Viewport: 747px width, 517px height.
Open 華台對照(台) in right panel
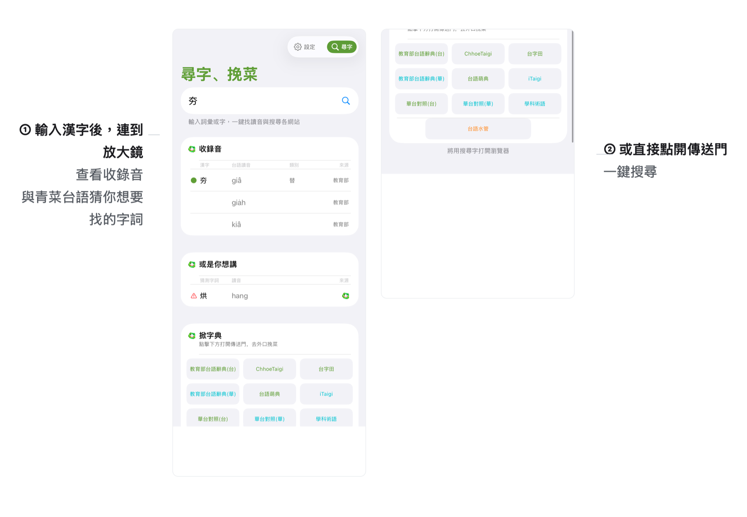421,104
